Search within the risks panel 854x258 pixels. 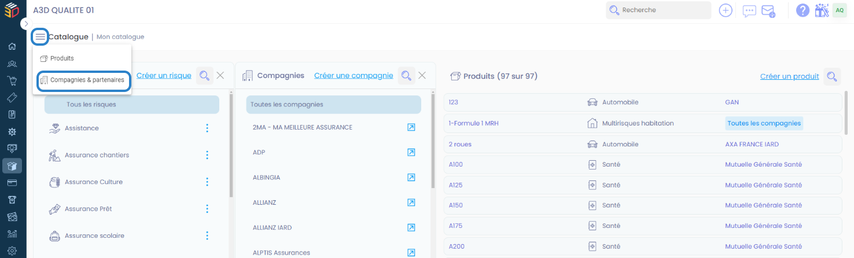204,76
